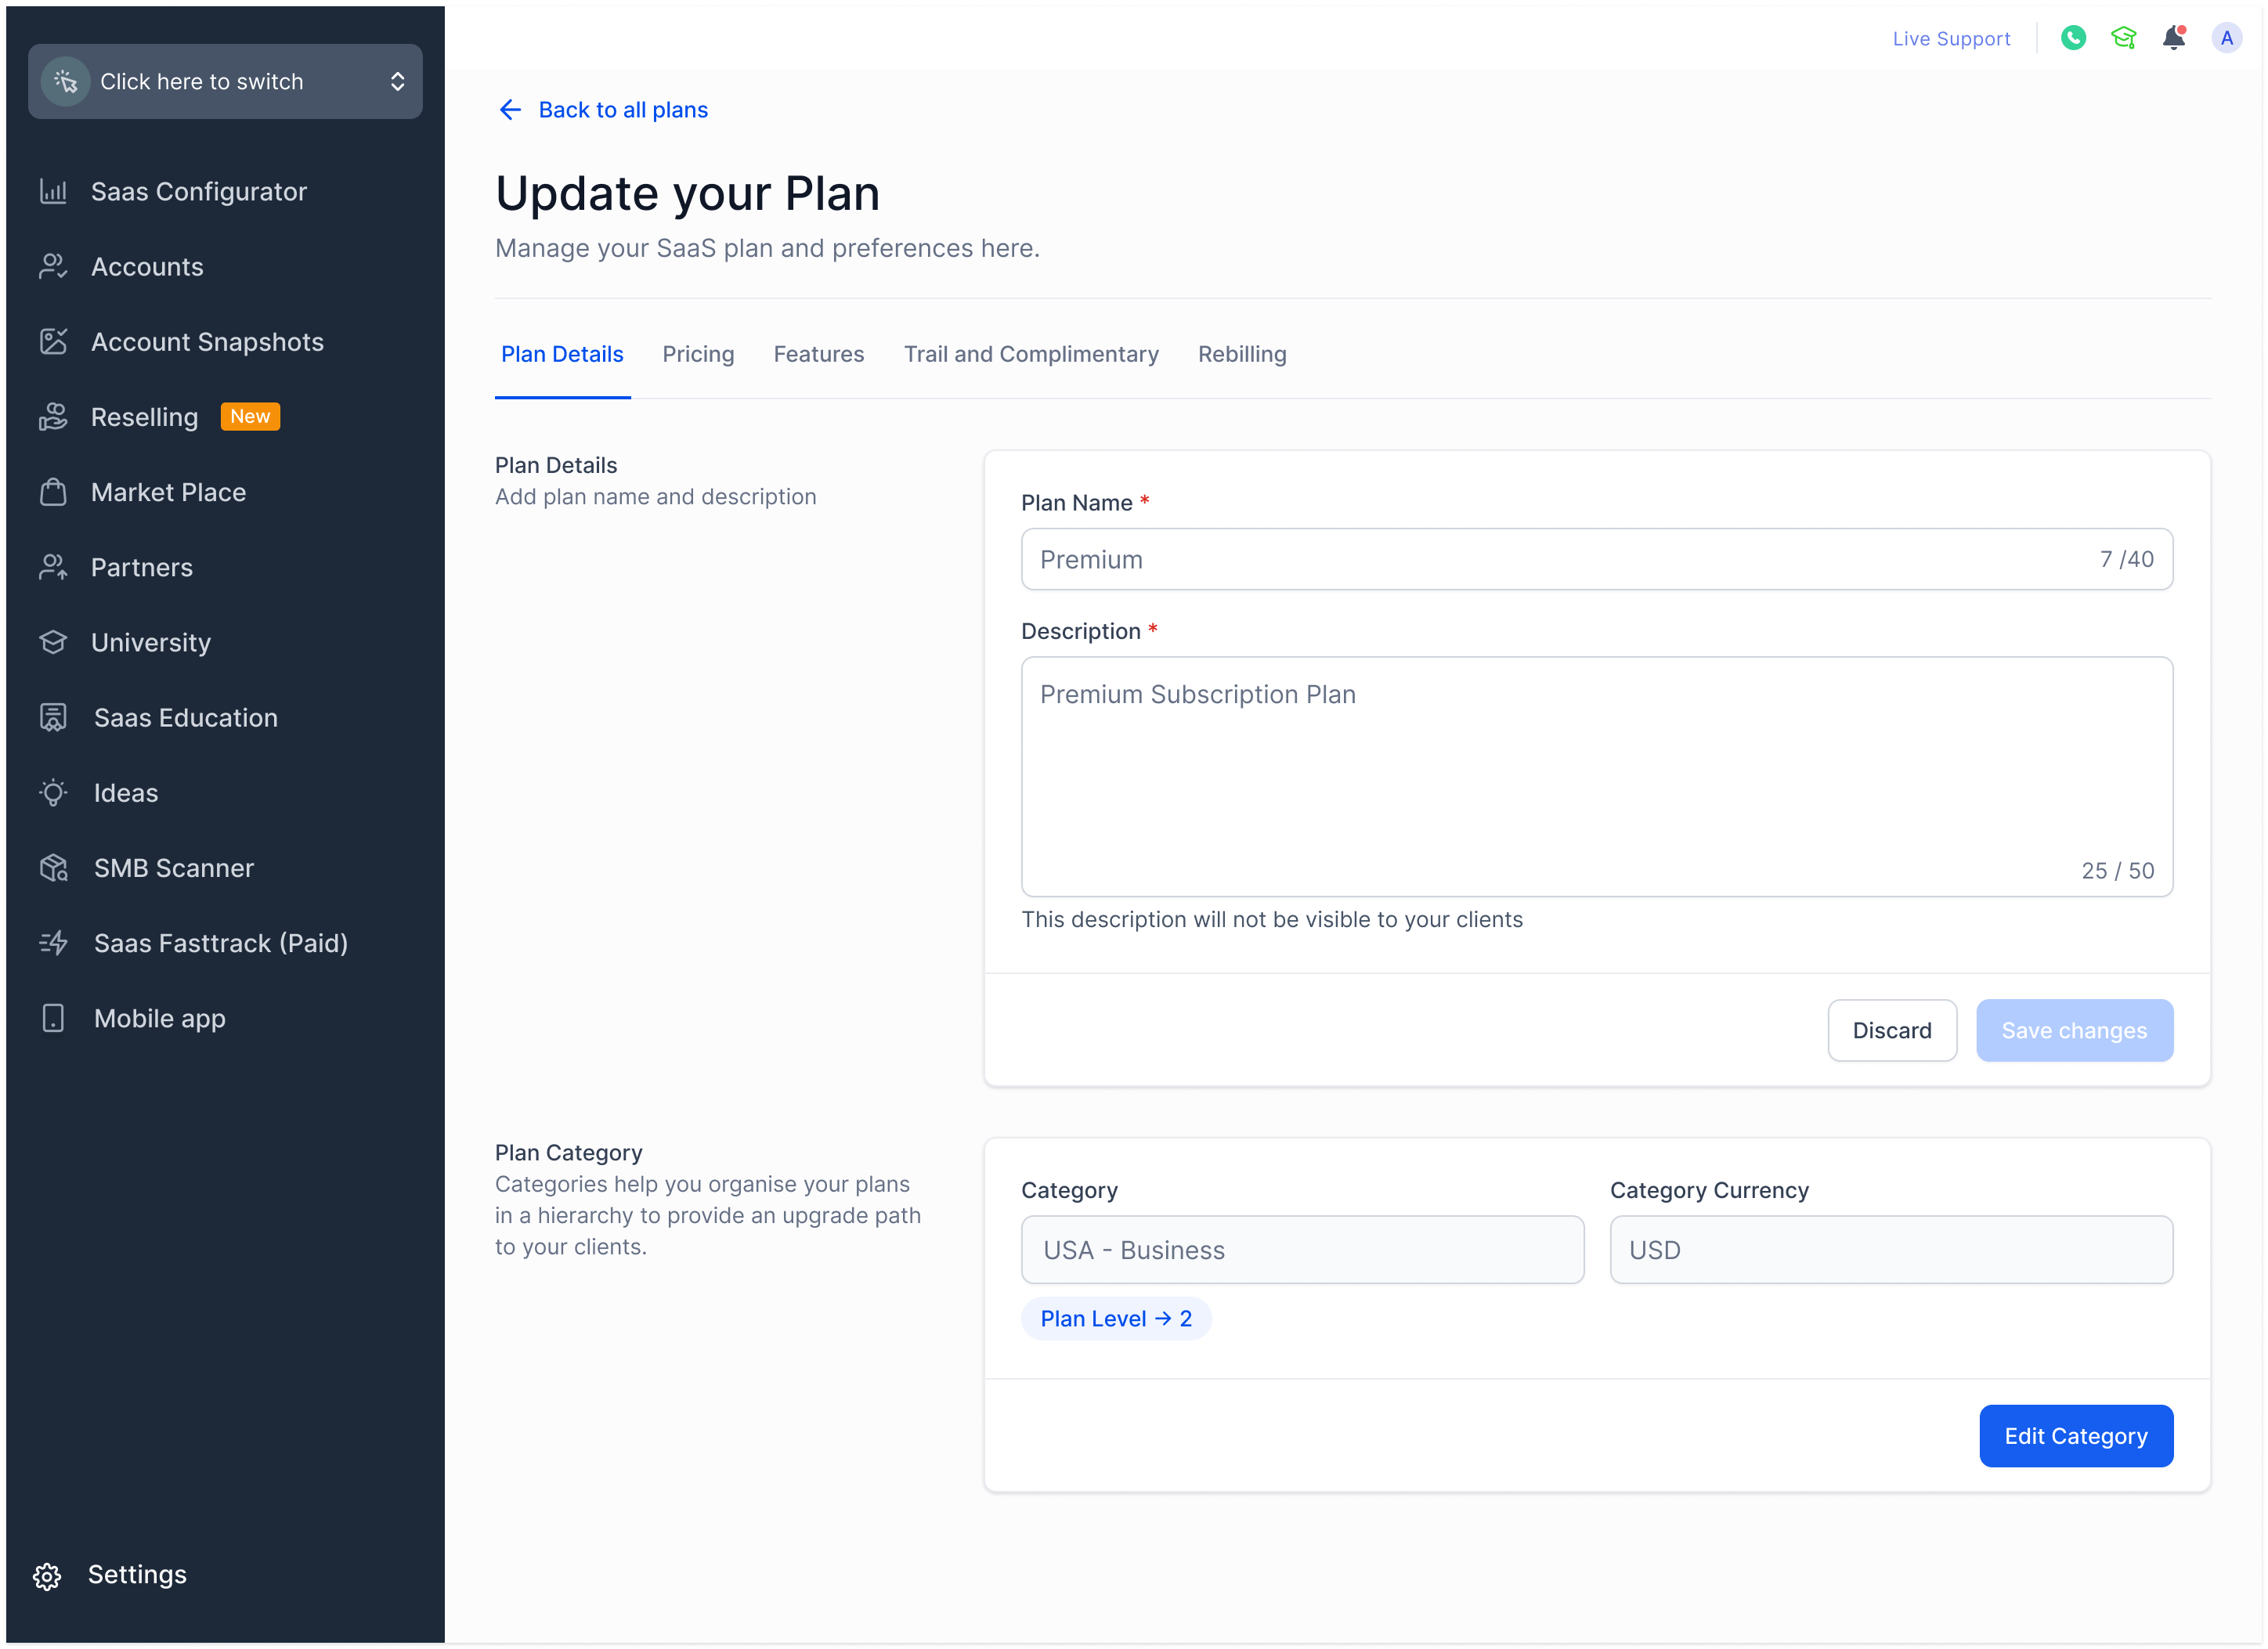Click the user avatar icon
Viewport: 2268px width, 1649px height.
coord(2226,38)
